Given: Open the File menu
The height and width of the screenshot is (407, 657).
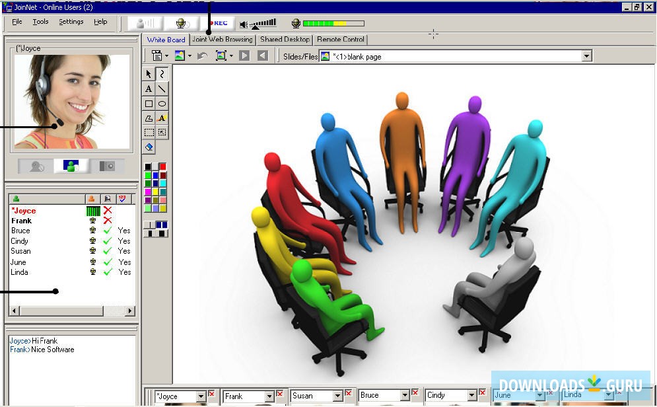Looking at the screenshot, I should (17, 22).
